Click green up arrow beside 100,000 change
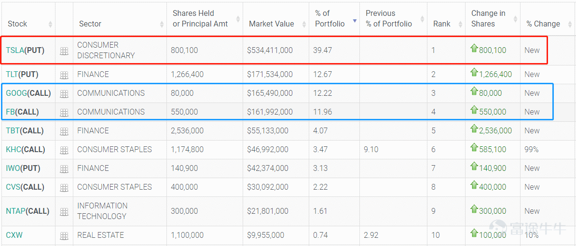 pyautogui.click(x=474, y=233)
